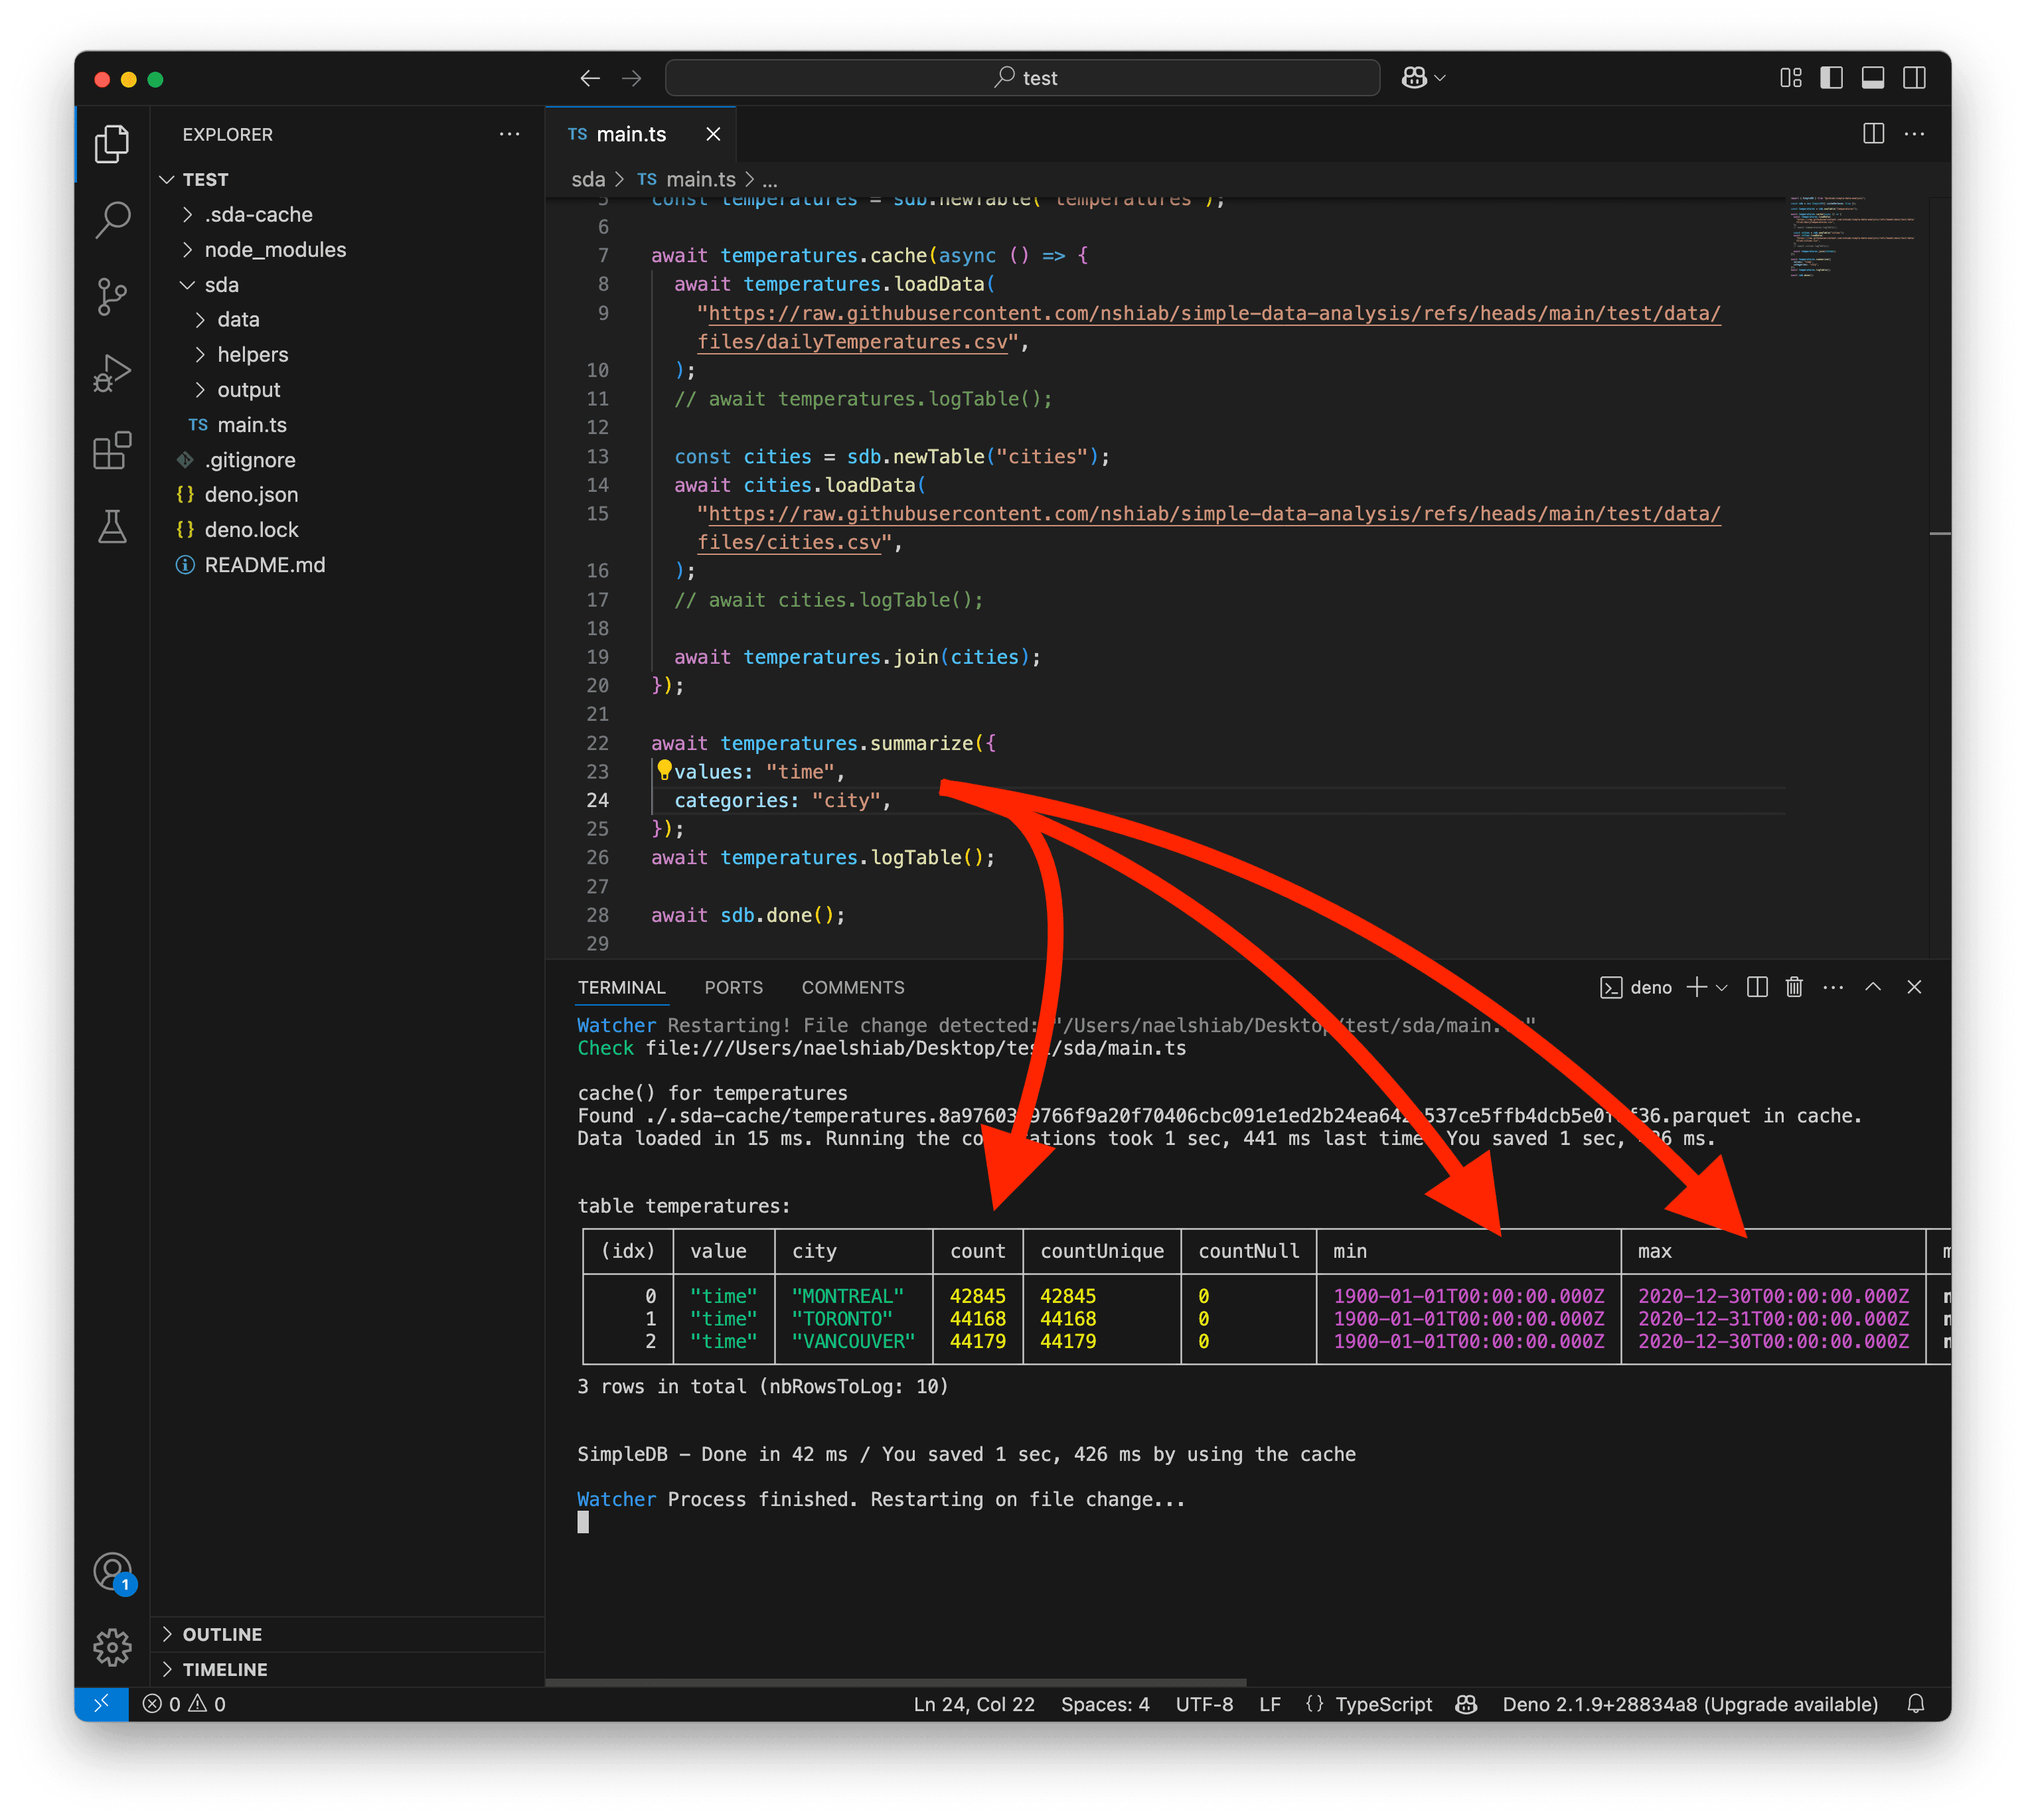Open the Extensions view
Viewport: 2026px width, 1820px height.
[112, 450]
